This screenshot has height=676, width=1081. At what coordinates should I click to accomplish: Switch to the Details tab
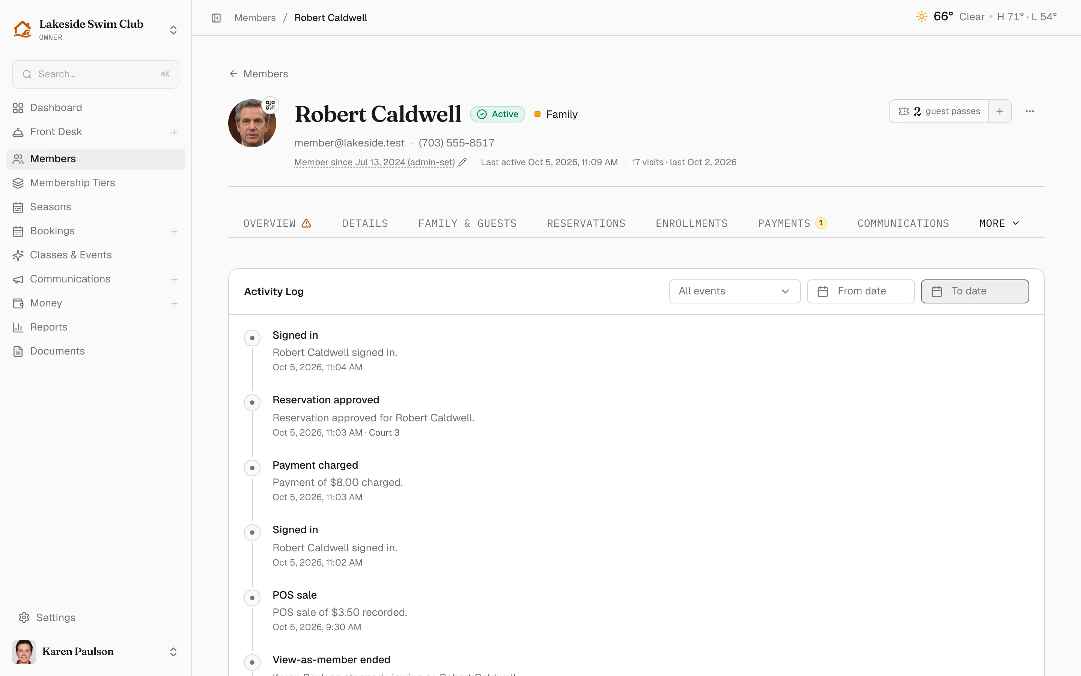[x=365, y=223]
